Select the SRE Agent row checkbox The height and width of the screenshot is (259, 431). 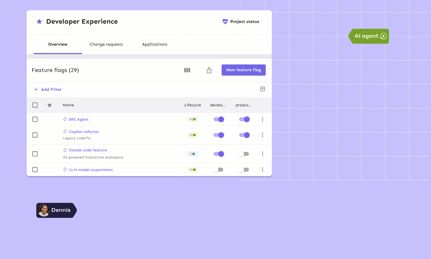pos(35,119)
